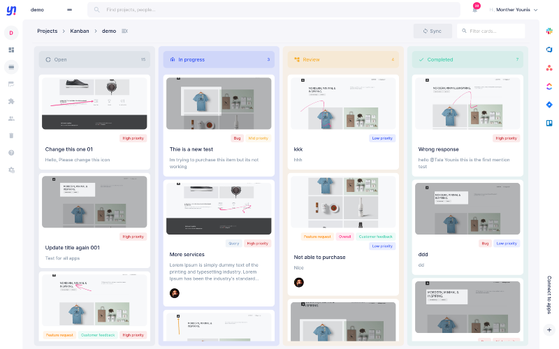Focus the Filter cards input field
This screenshot has width=559, height=349.
(x=491, y=31)
